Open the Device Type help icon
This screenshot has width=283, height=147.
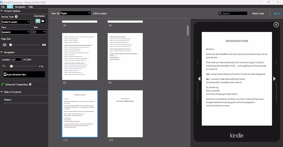(16, 17)
